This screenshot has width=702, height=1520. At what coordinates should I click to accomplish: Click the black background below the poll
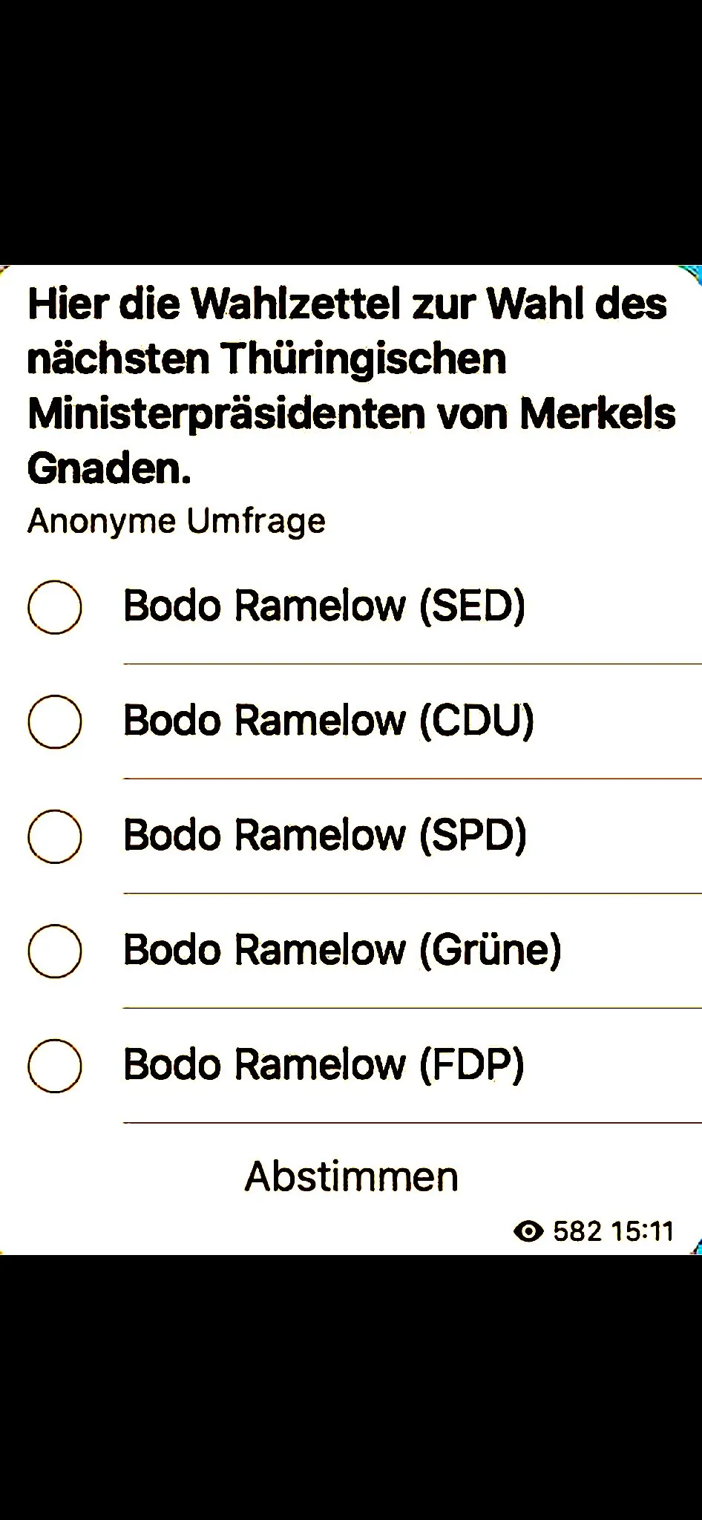pyautogui.click(x=351, y=1386)
